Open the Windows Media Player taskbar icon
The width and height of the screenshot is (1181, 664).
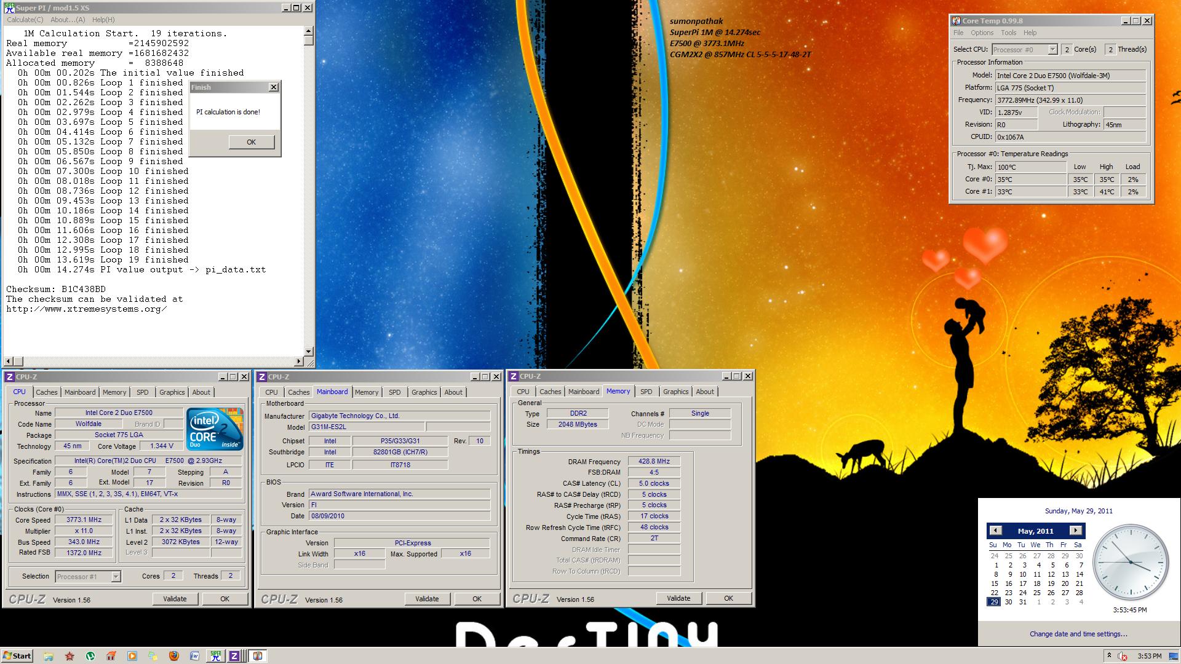[132, 656]
